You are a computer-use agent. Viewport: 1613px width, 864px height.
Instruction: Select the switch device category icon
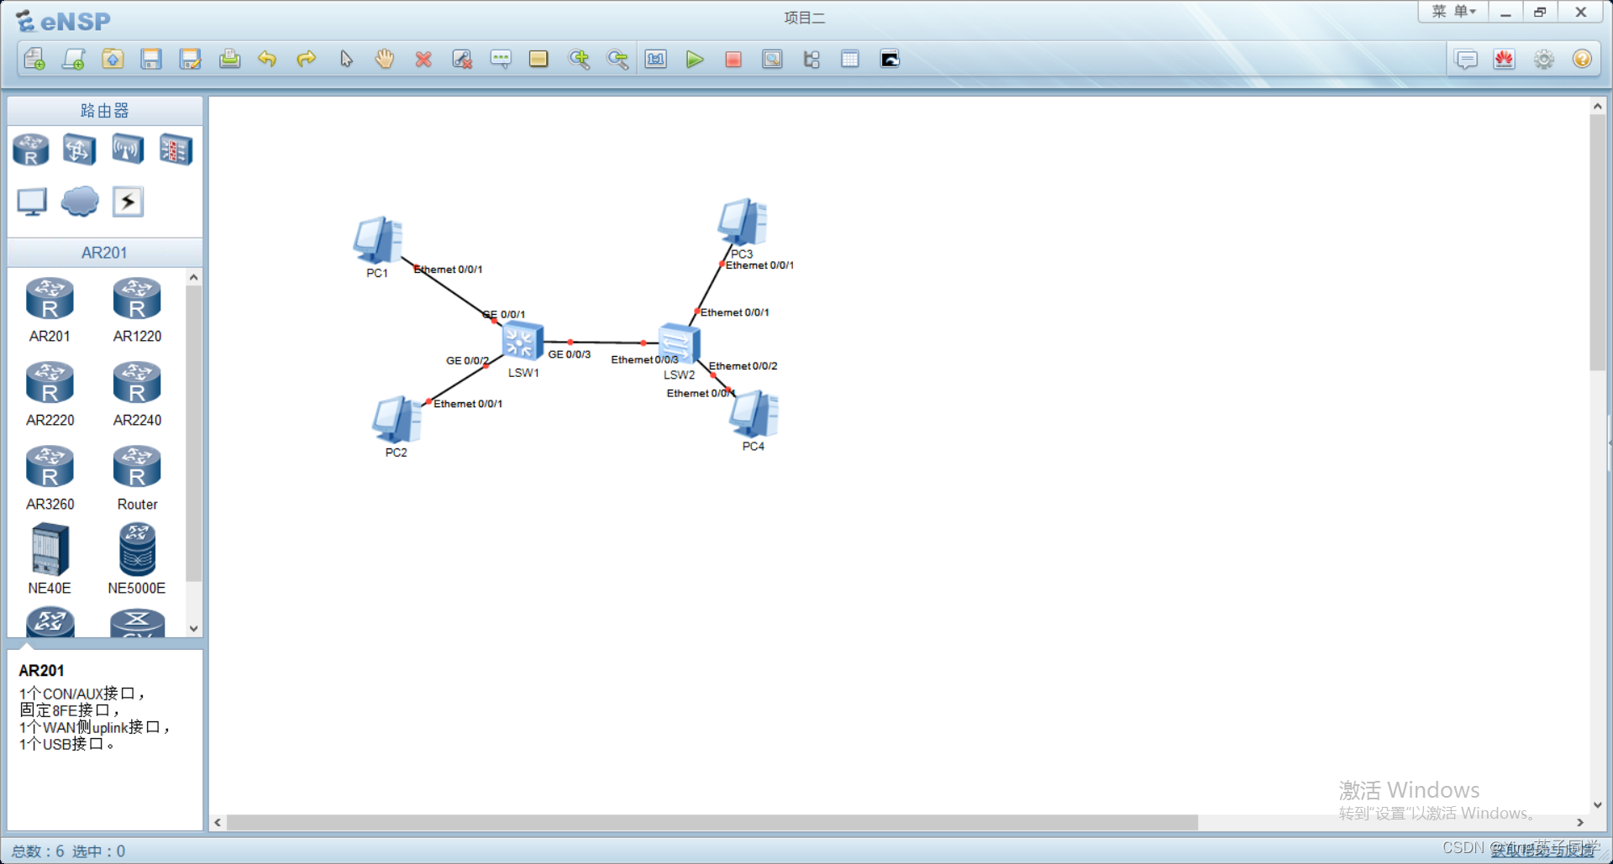click(79, 150)
